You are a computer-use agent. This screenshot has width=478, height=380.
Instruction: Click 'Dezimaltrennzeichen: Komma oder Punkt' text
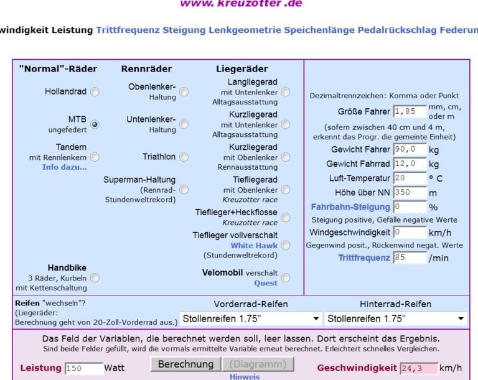coord(384,96)
